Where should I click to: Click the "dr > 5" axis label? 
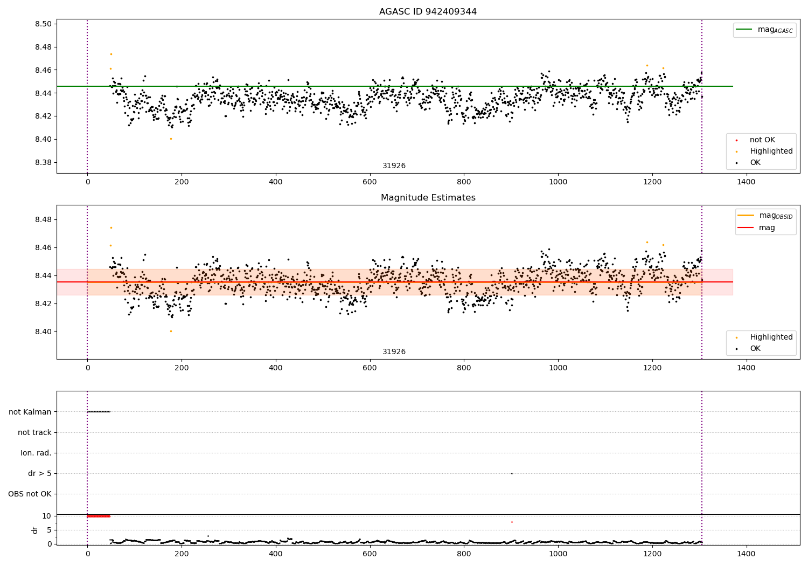[x=40, y=474]
